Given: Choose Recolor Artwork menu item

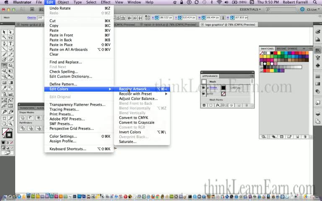Looking at the screenshot, I should pyautogui.click(x=142, y=89).
